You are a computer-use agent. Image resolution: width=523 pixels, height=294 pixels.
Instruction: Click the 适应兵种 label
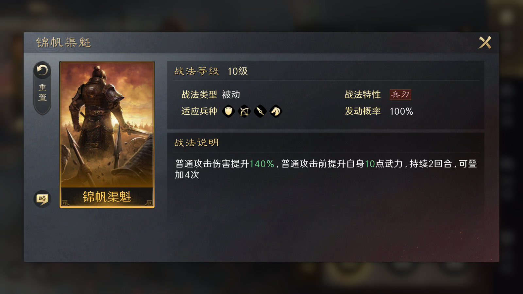(x=199, y=111)
